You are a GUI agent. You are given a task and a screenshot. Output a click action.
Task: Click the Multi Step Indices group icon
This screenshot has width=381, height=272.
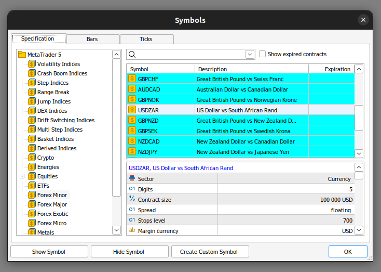coord(32,129)
